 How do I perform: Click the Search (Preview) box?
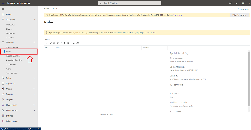click(129, 3)
